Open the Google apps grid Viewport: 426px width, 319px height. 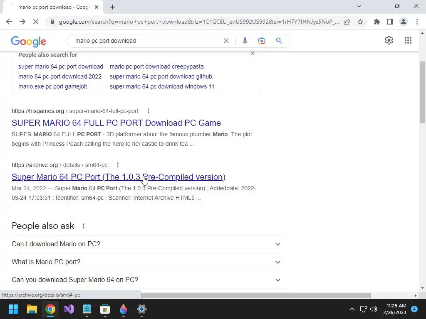tap(408, 40)
